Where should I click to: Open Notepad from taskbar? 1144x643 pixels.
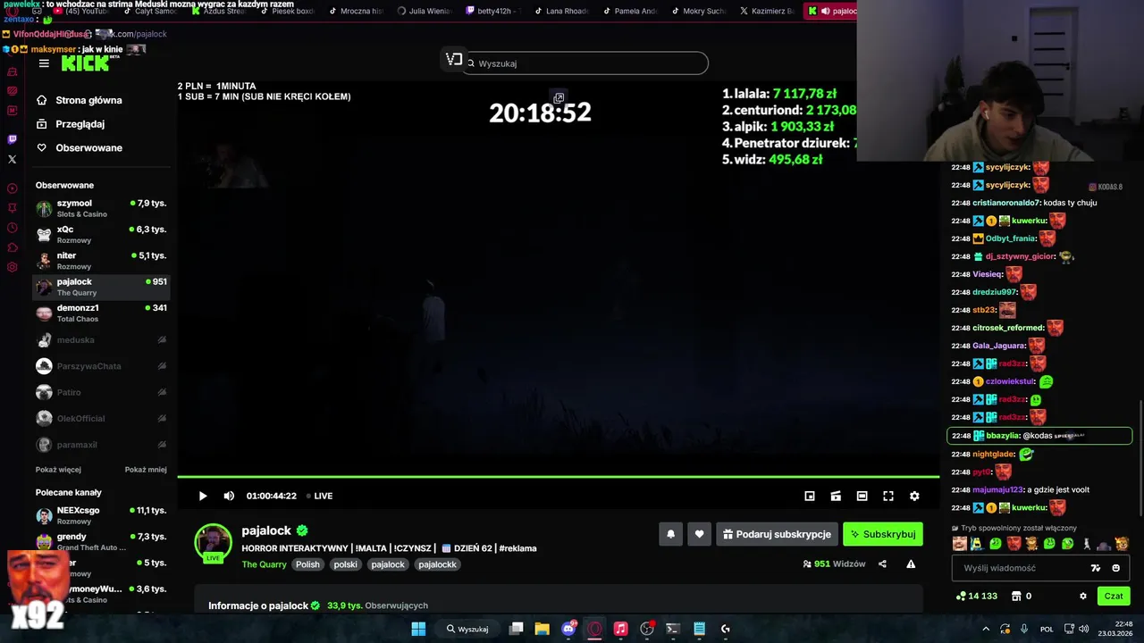click(699, 629)
